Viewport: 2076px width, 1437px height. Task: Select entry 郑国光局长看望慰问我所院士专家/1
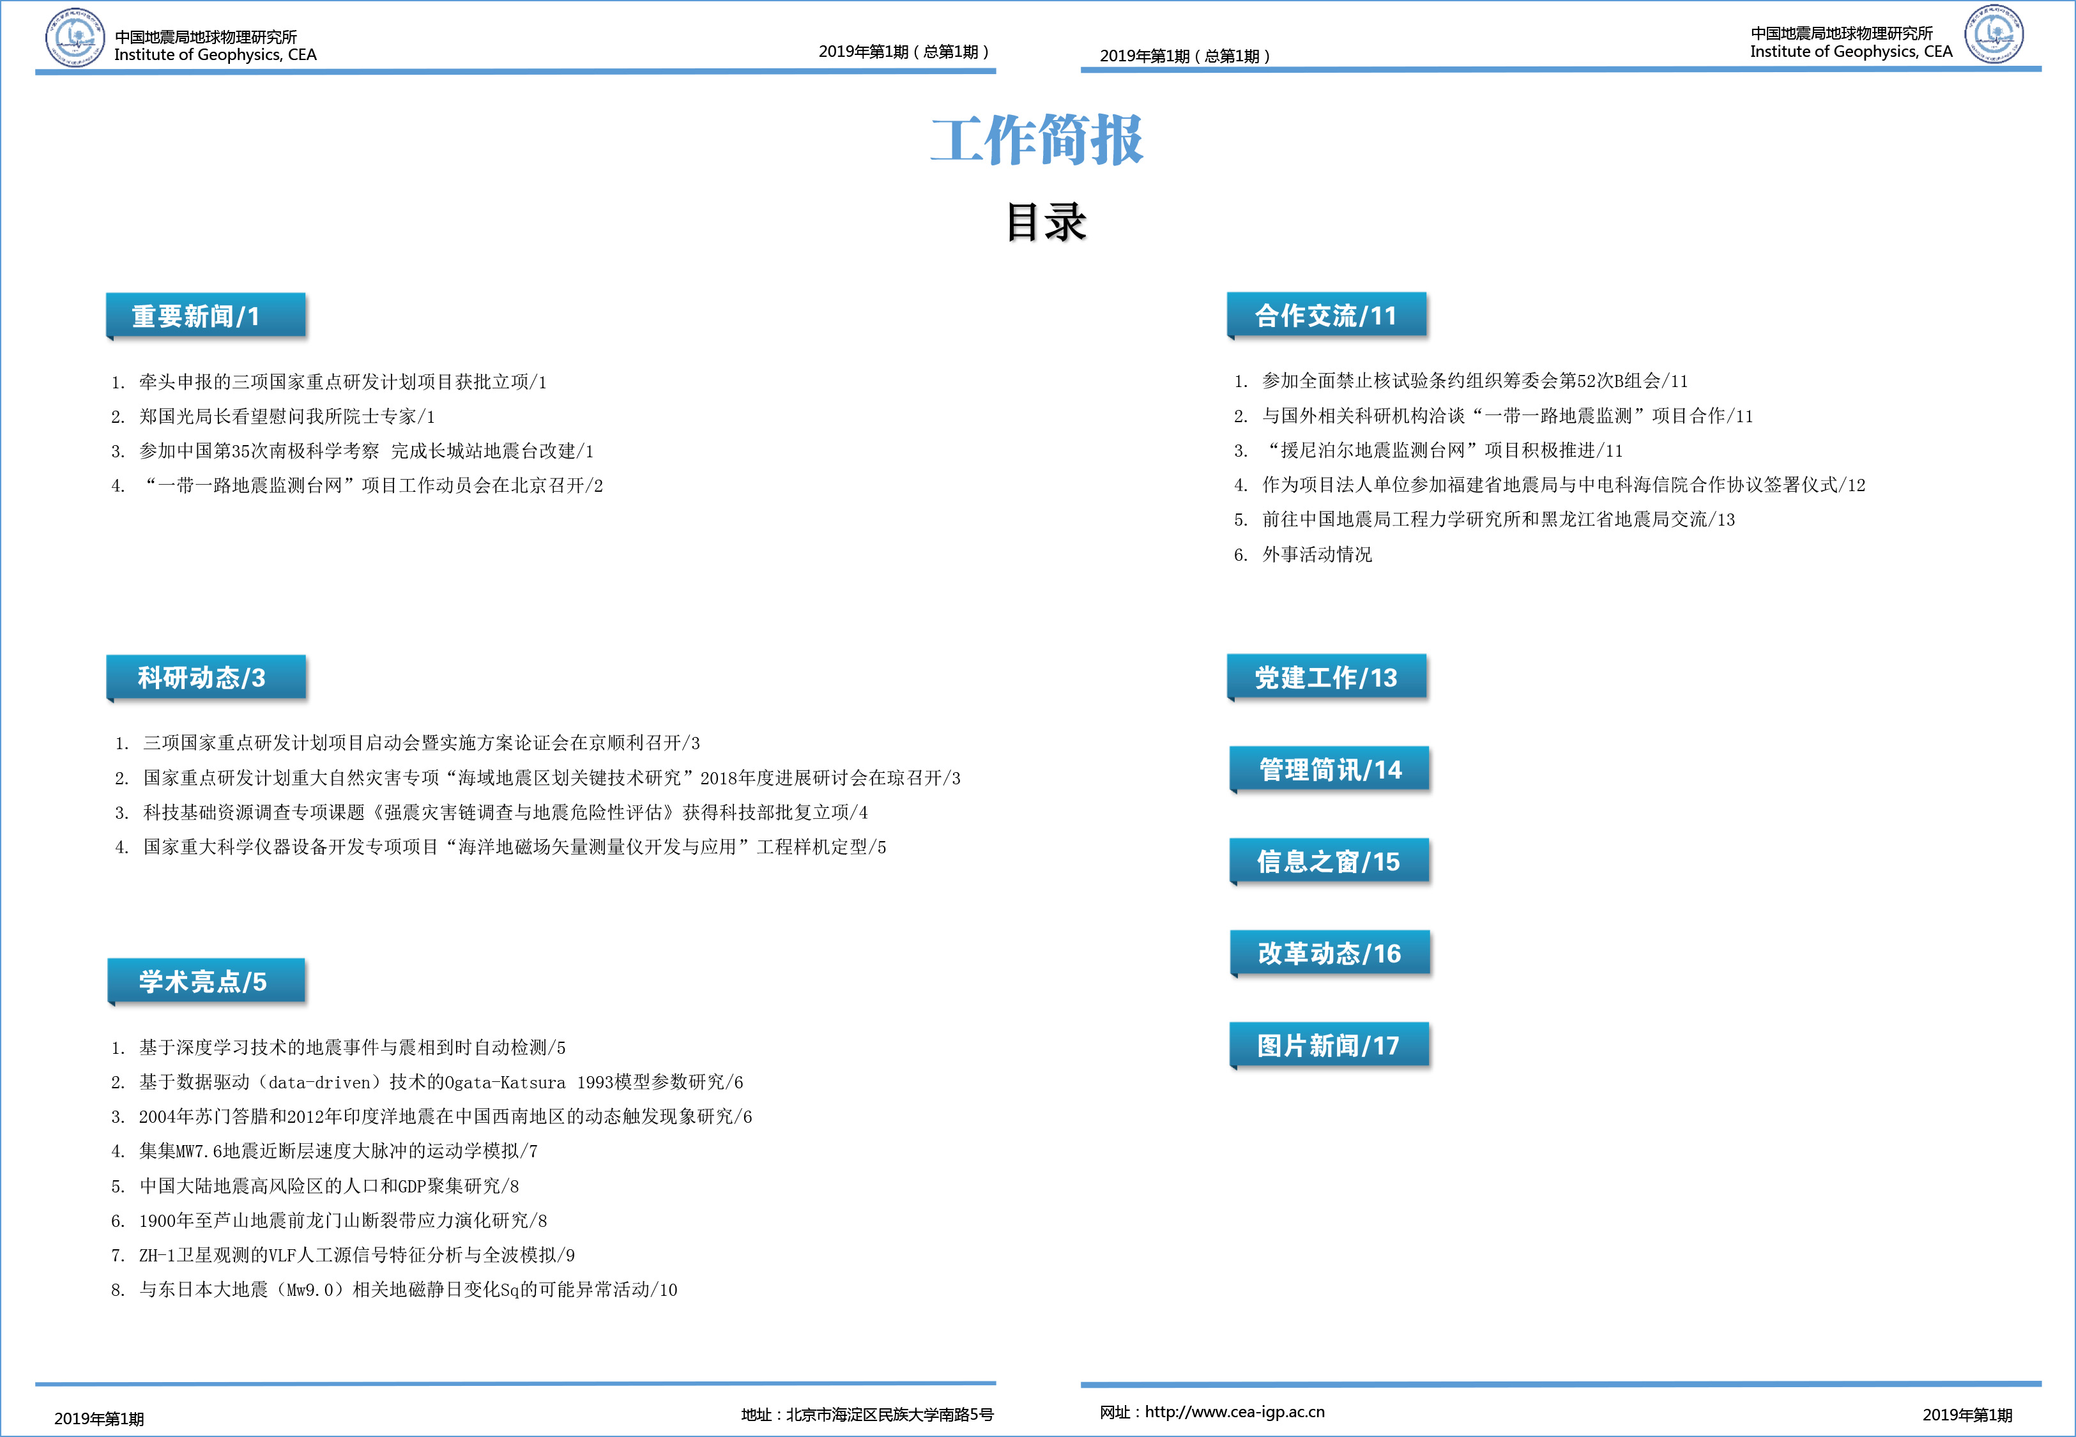coord(287,416)
